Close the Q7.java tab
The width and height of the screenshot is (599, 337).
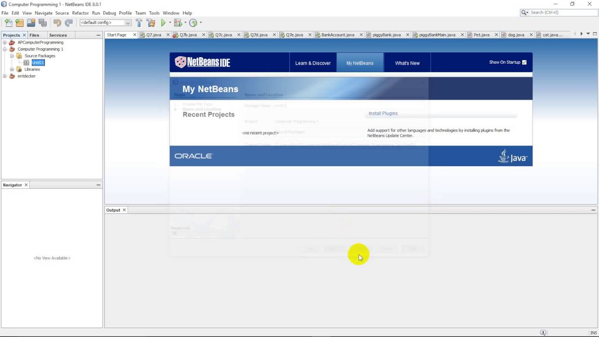(x=168, y=35)
